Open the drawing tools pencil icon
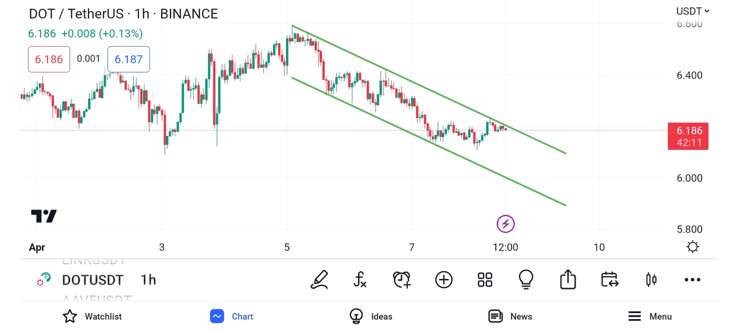Screen dimensions: 738x332 coord(319,280)
